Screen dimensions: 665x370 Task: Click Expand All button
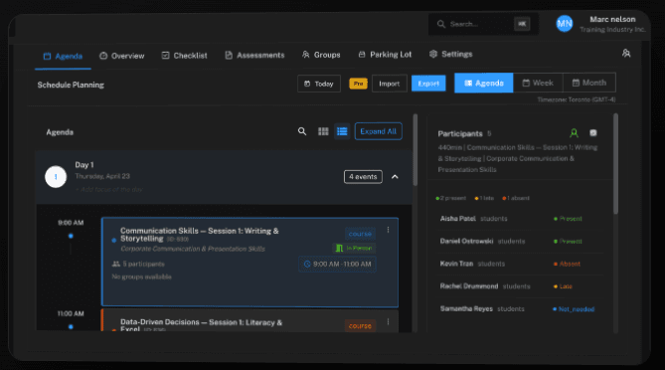tap(379, 131)
